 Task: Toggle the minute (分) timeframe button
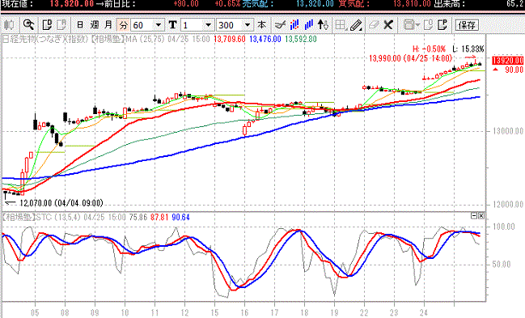click(124, 25)
